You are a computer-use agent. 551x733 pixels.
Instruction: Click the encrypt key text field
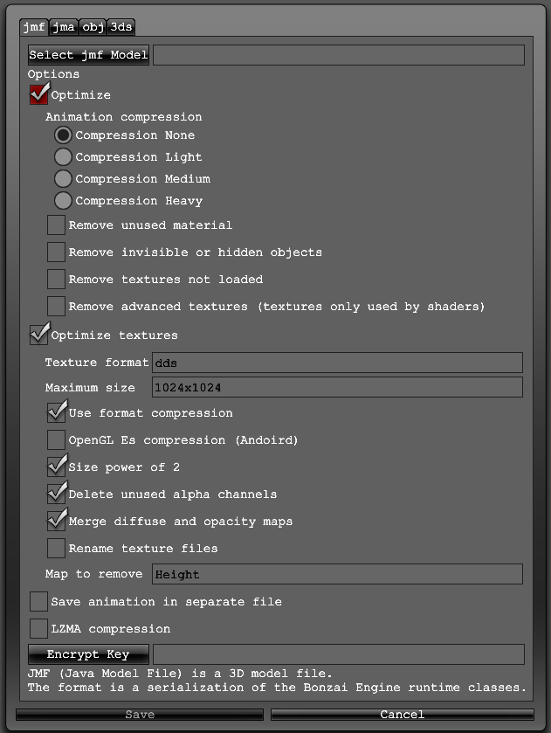tap(338, 654)
